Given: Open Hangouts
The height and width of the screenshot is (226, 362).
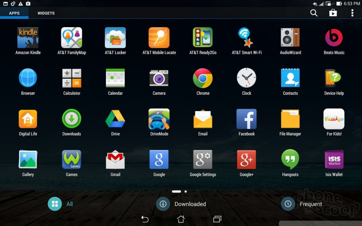Looking at the screenshot, I should (290, 159).
